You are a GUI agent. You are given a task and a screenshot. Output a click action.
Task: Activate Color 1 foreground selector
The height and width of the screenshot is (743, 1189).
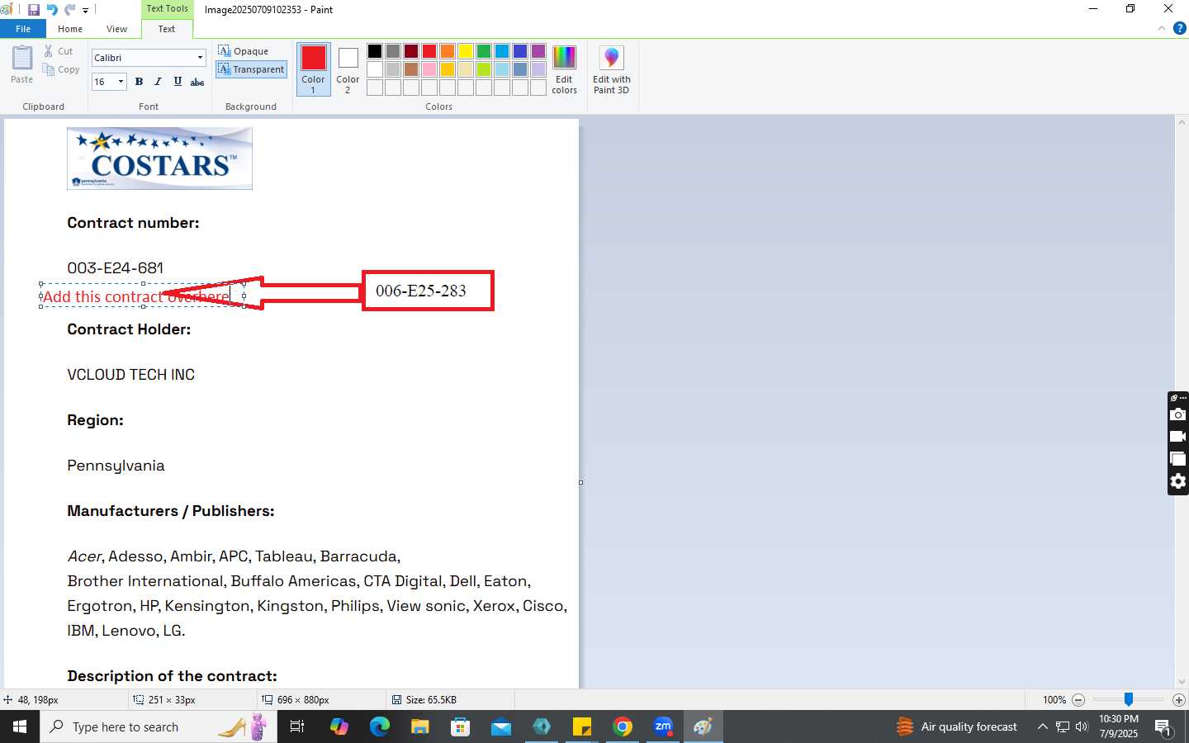click(313, 69)
